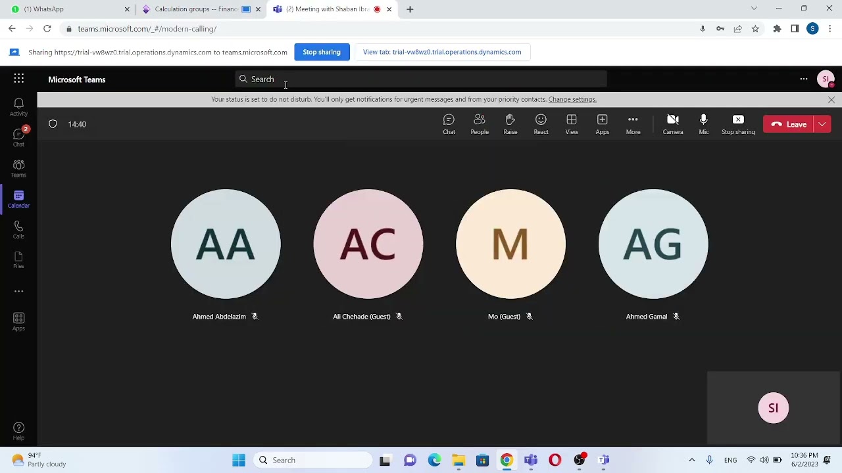Click the Windows taskbar Search box

(312, 460)
